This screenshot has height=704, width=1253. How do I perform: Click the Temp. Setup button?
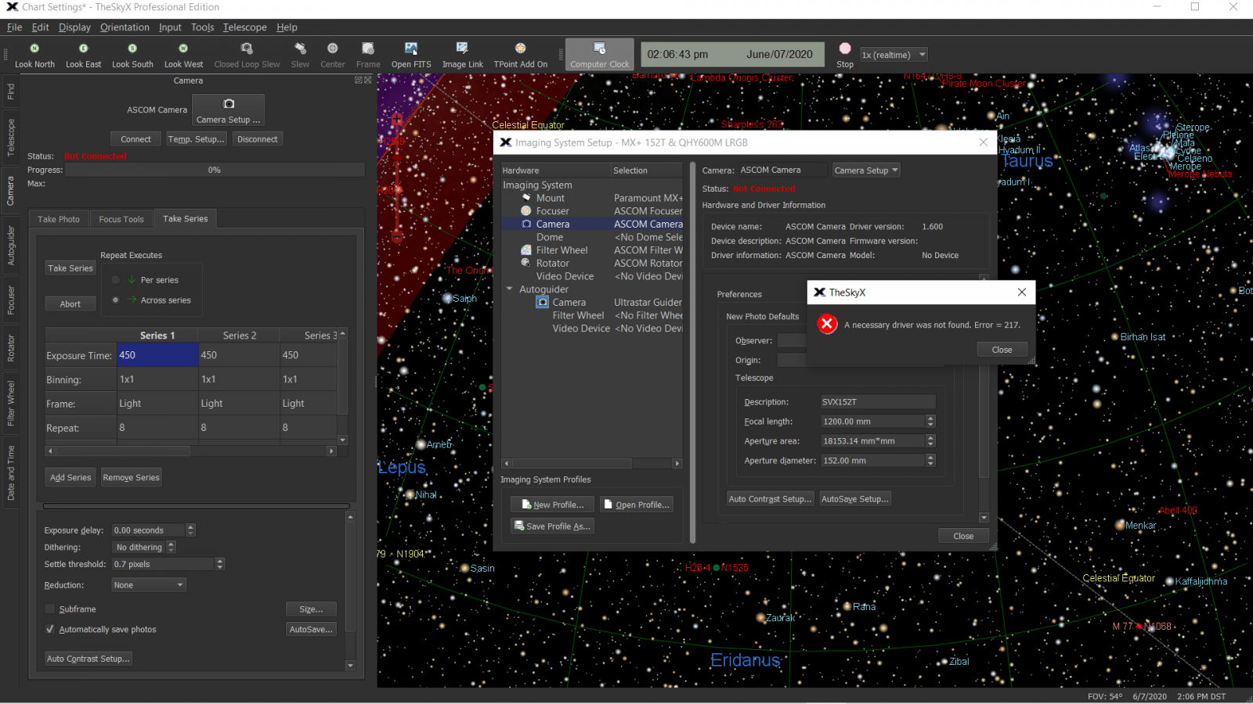[x=197, y=139]
